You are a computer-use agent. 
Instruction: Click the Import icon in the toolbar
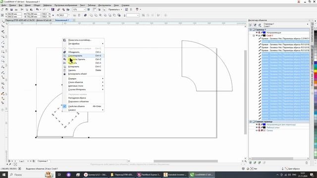58,9
